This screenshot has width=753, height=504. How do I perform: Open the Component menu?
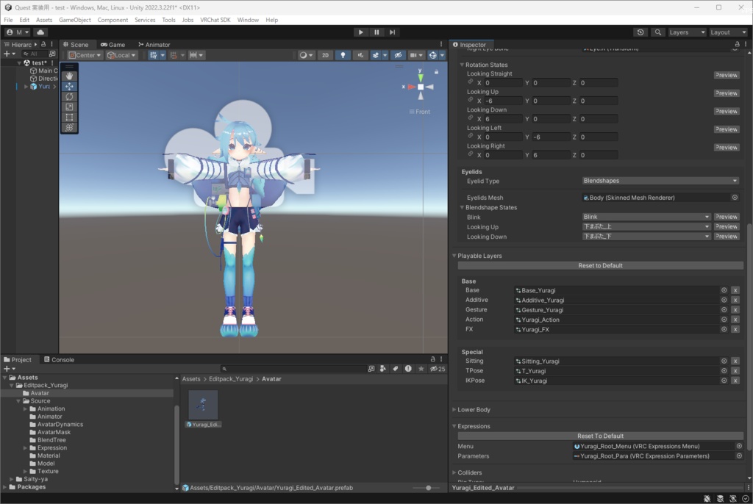tap(113, 20)
